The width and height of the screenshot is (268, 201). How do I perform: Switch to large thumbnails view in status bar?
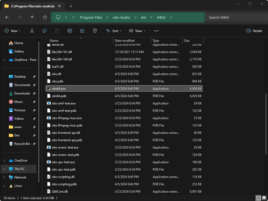tap(264, 198)
